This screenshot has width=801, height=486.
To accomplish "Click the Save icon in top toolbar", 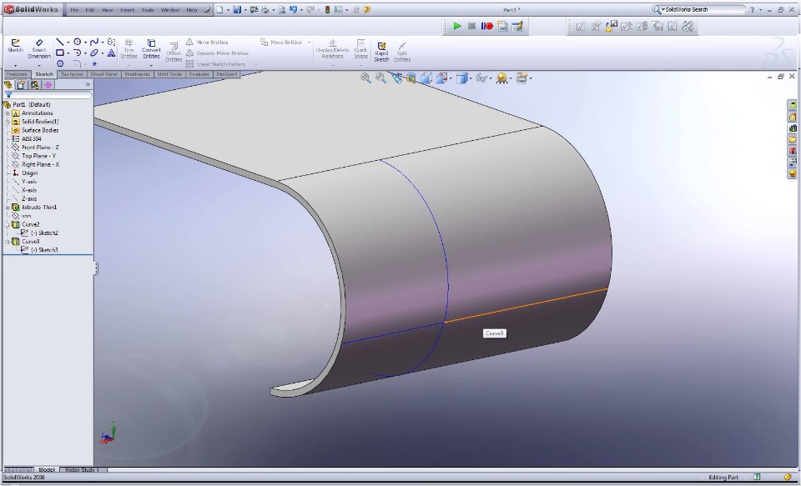I will point(237,10).
